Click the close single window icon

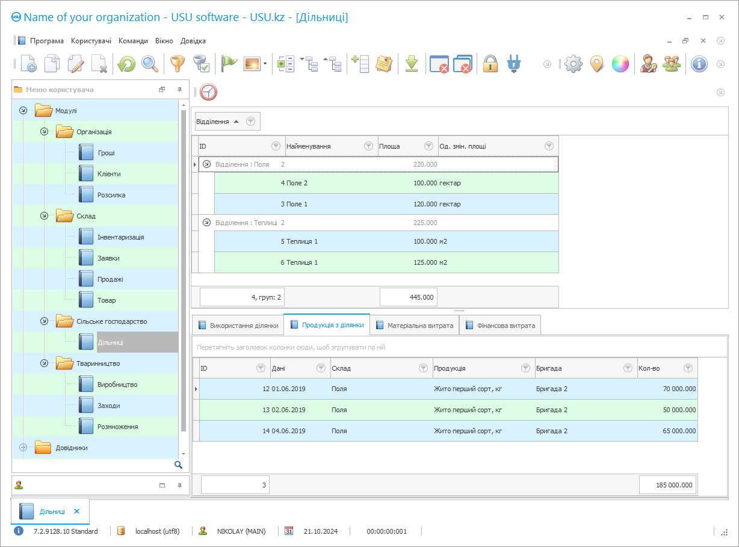(439, 64)
